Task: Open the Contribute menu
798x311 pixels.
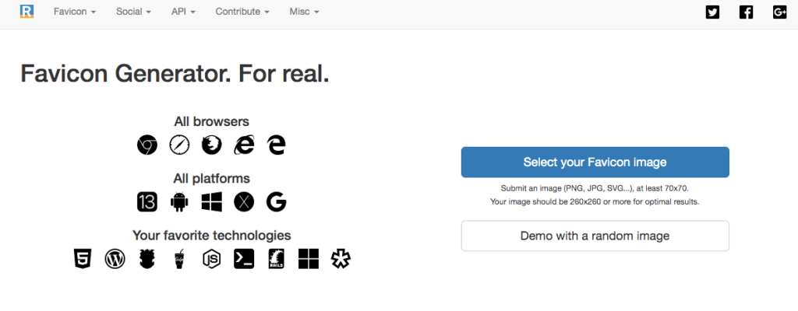Action: (x=242, y=12)
